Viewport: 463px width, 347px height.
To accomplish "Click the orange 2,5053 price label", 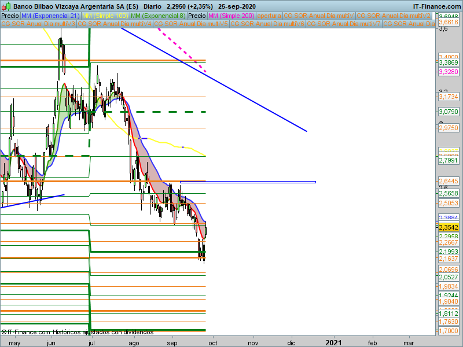I will 449,204.
